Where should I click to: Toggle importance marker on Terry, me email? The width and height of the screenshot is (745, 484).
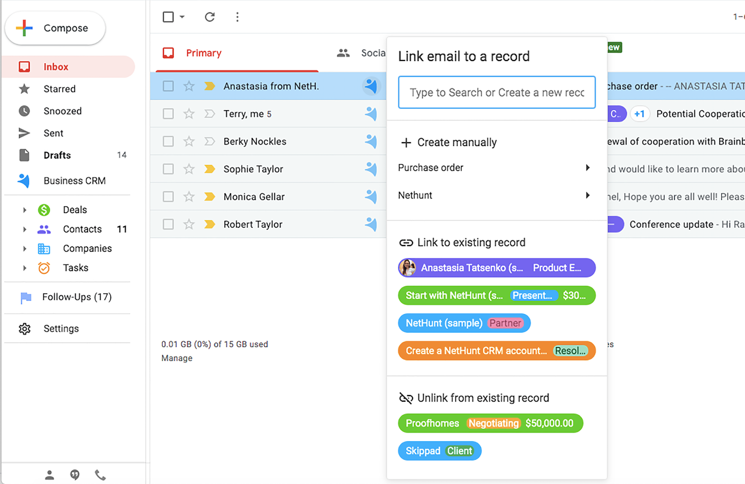point(210,114)
